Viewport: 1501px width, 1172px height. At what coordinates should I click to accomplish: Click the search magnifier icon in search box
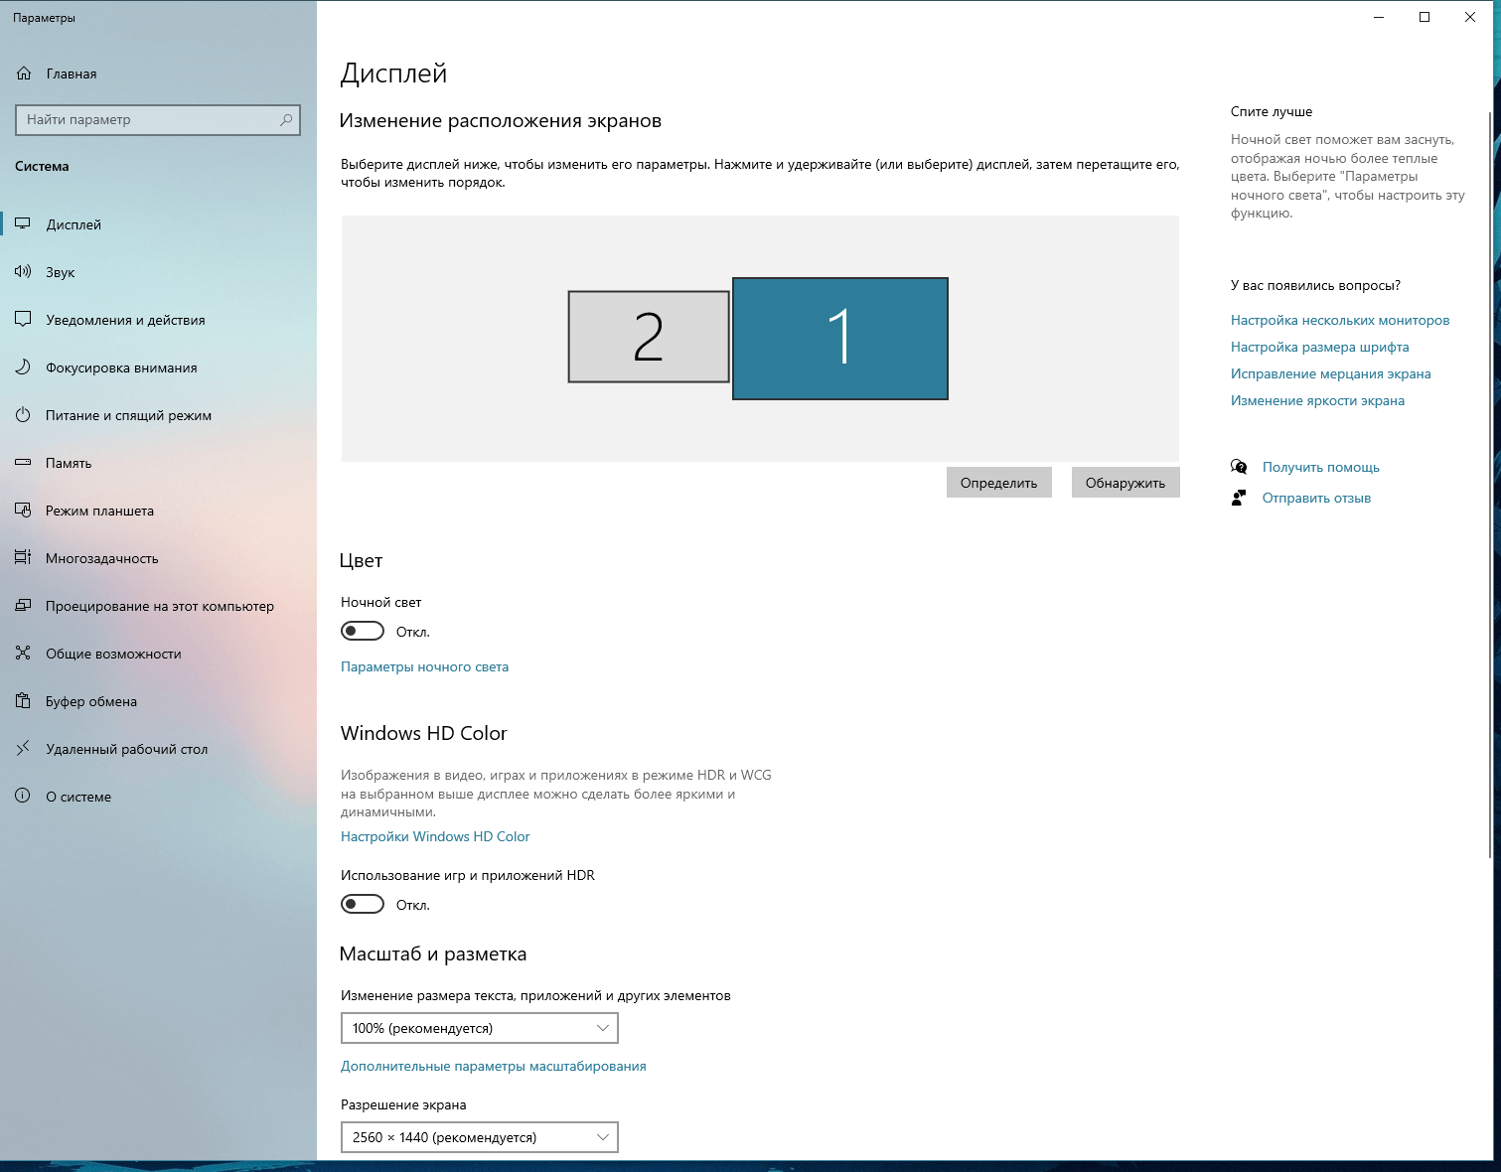286,119
